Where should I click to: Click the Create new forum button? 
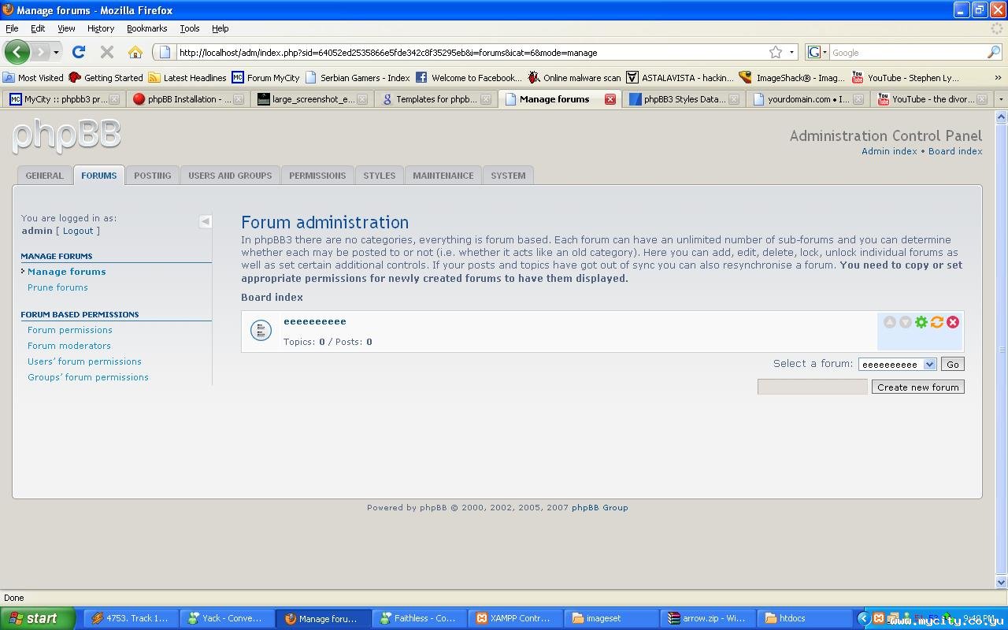[918, 387]
